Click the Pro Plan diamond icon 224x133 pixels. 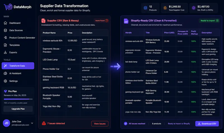(5, 91)
